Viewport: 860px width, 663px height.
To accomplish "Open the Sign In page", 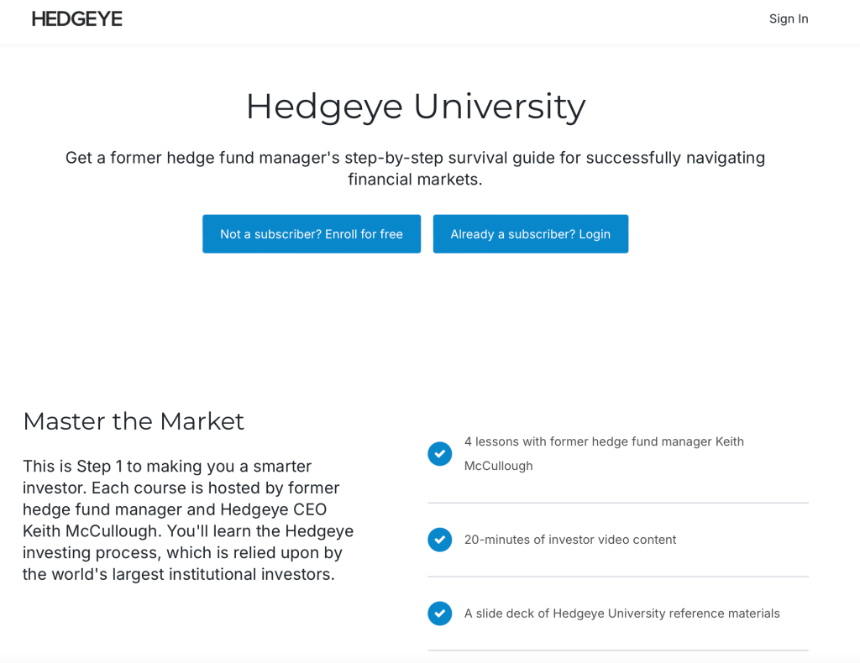I will click(788, 18).
